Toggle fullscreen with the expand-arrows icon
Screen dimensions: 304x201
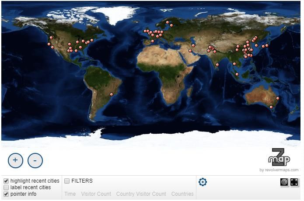coord(294,182)
